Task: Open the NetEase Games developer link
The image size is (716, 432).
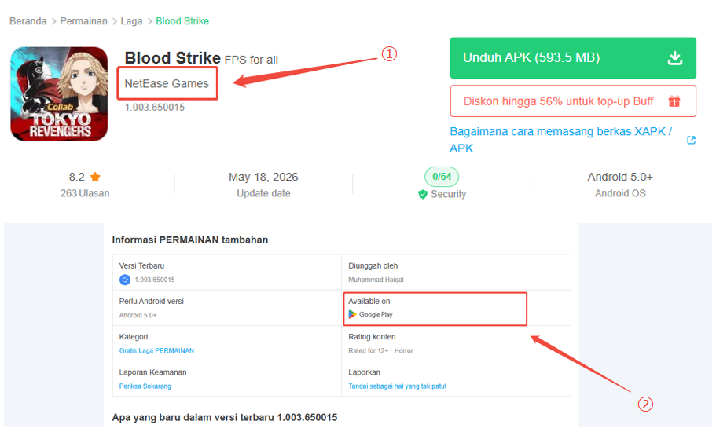Action: pyautogui.click(x=167, y=83)
